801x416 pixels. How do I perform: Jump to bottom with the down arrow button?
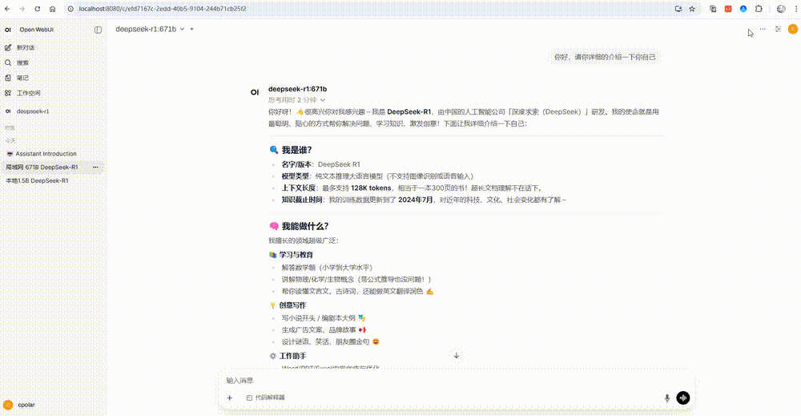click(x=457, y=356)
